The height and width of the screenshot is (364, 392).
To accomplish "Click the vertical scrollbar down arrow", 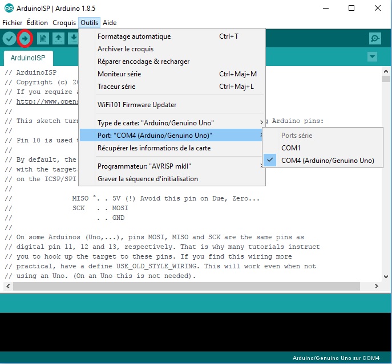I will click(386, 277).
